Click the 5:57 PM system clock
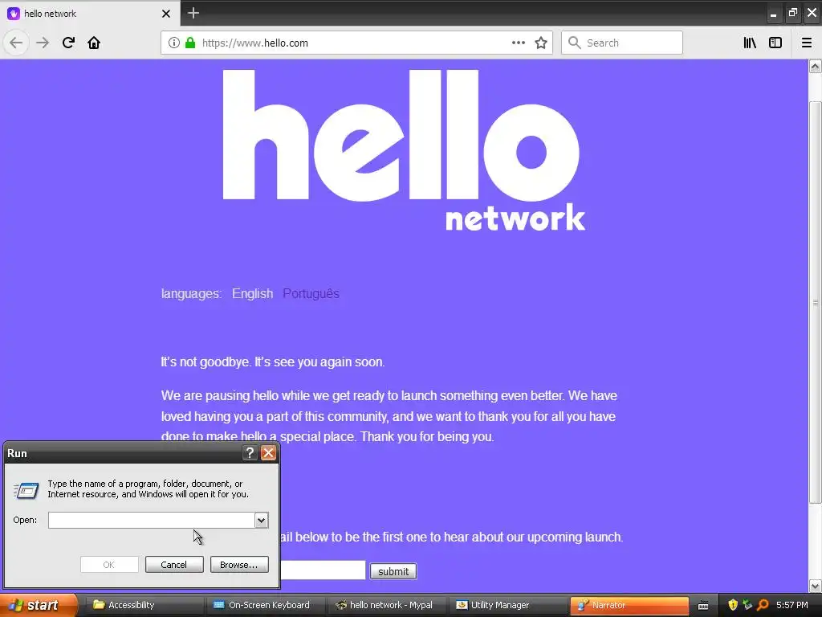Viewport: 822px width, 617px height. pos(792,605)
